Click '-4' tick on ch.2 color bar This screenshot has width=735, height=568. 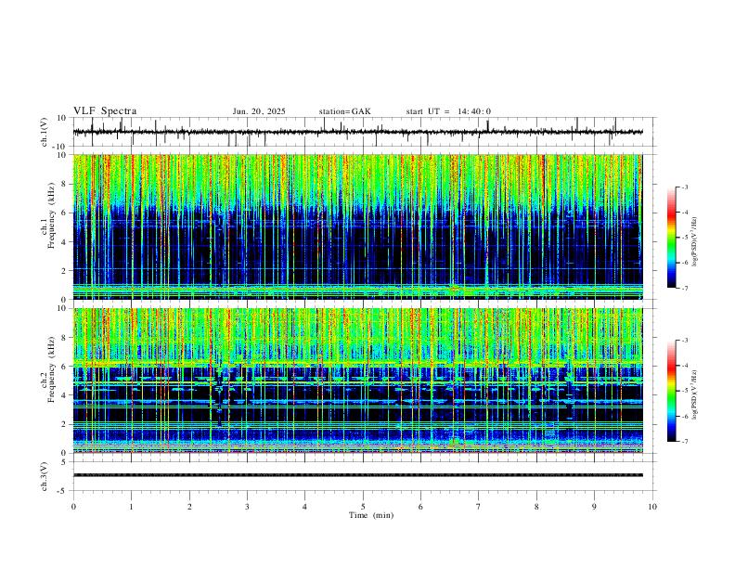(x=684, y=366)
